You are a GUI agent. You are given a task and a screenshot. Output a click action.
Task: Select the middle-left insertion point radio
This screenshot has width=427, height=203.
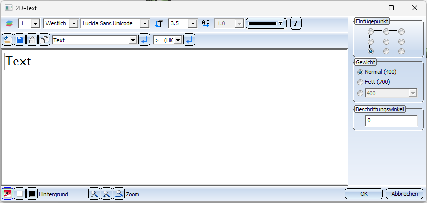tap(371, 42)
